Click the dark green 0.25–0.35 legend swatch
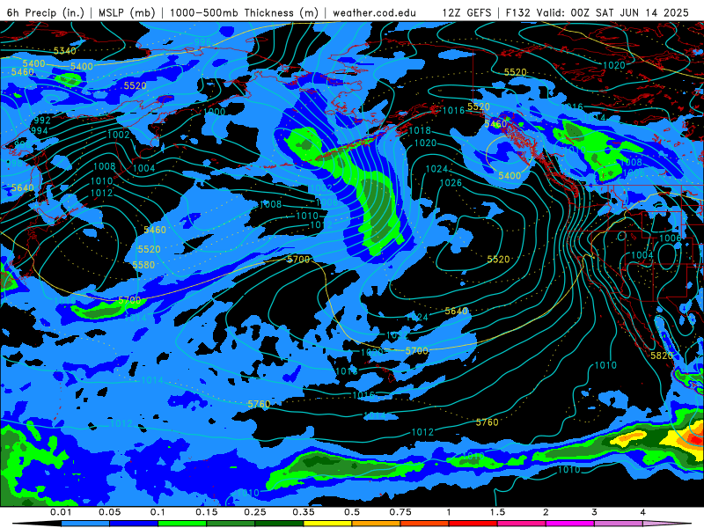704x528 pixels. click(x=279, y=524)
